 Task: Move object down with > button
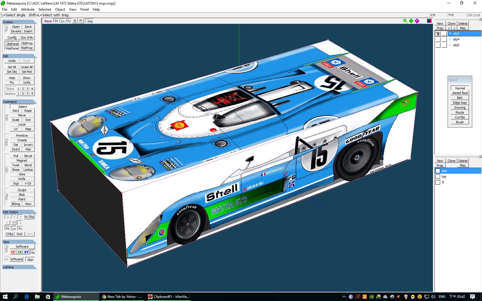point(454,28)
